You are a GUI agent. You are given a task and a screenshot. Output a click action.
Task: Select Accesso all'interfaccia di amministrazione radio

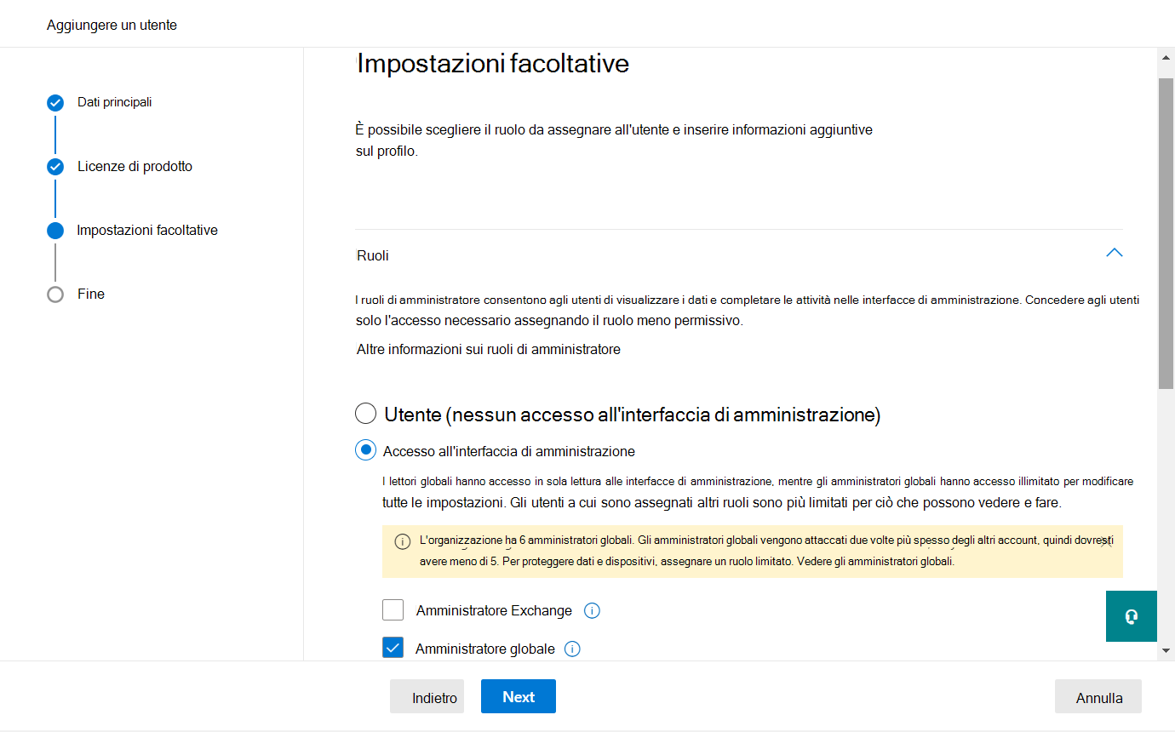pyautogui.click(x=365, y=450)
